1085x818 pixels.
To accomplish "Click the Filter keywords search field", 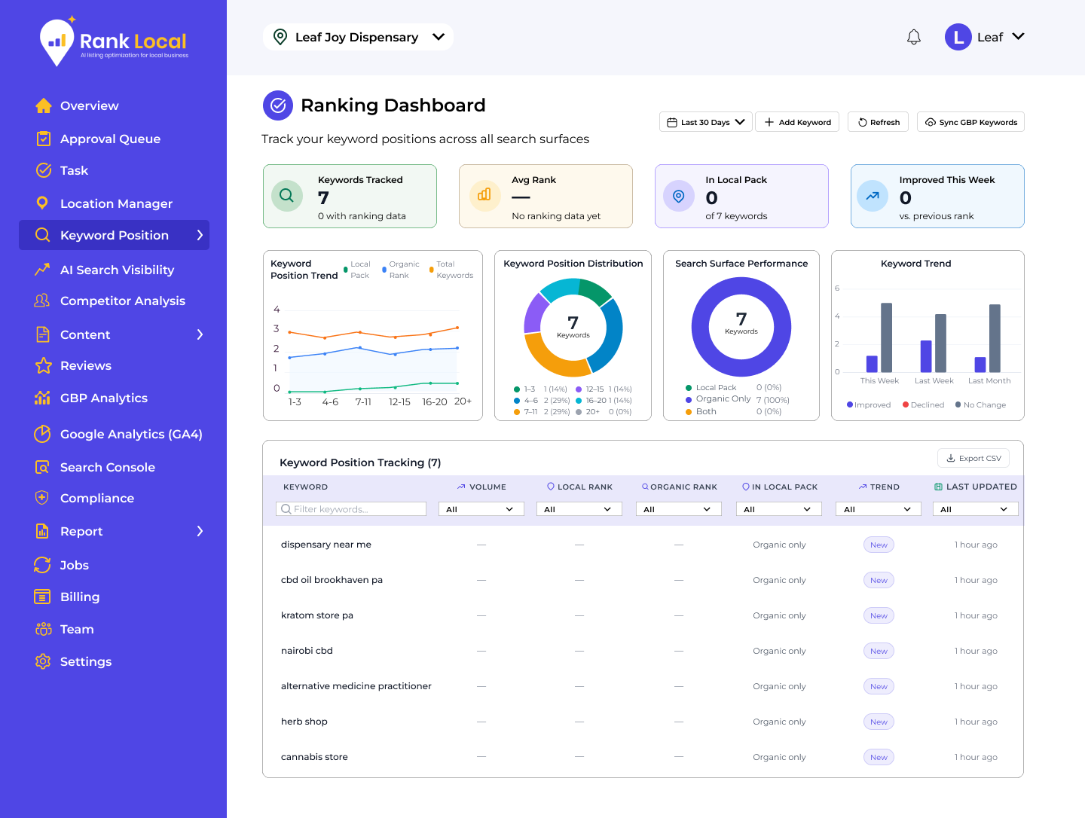I will tap(351, 509).
